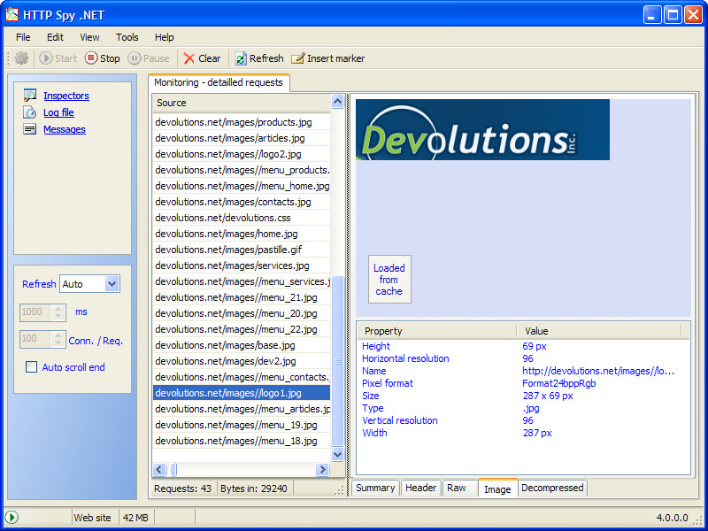This screenshot has height=531, width=708.
Task: Select row devolutions.net/images/dev2.jpg
Action: pyautogui.click(x=241, y=361)
